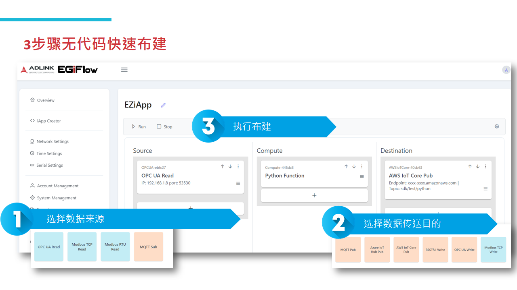Screen dimensions: 517x290
Task: Click the user avatar A icon
Action: click(x=506, y=70)
